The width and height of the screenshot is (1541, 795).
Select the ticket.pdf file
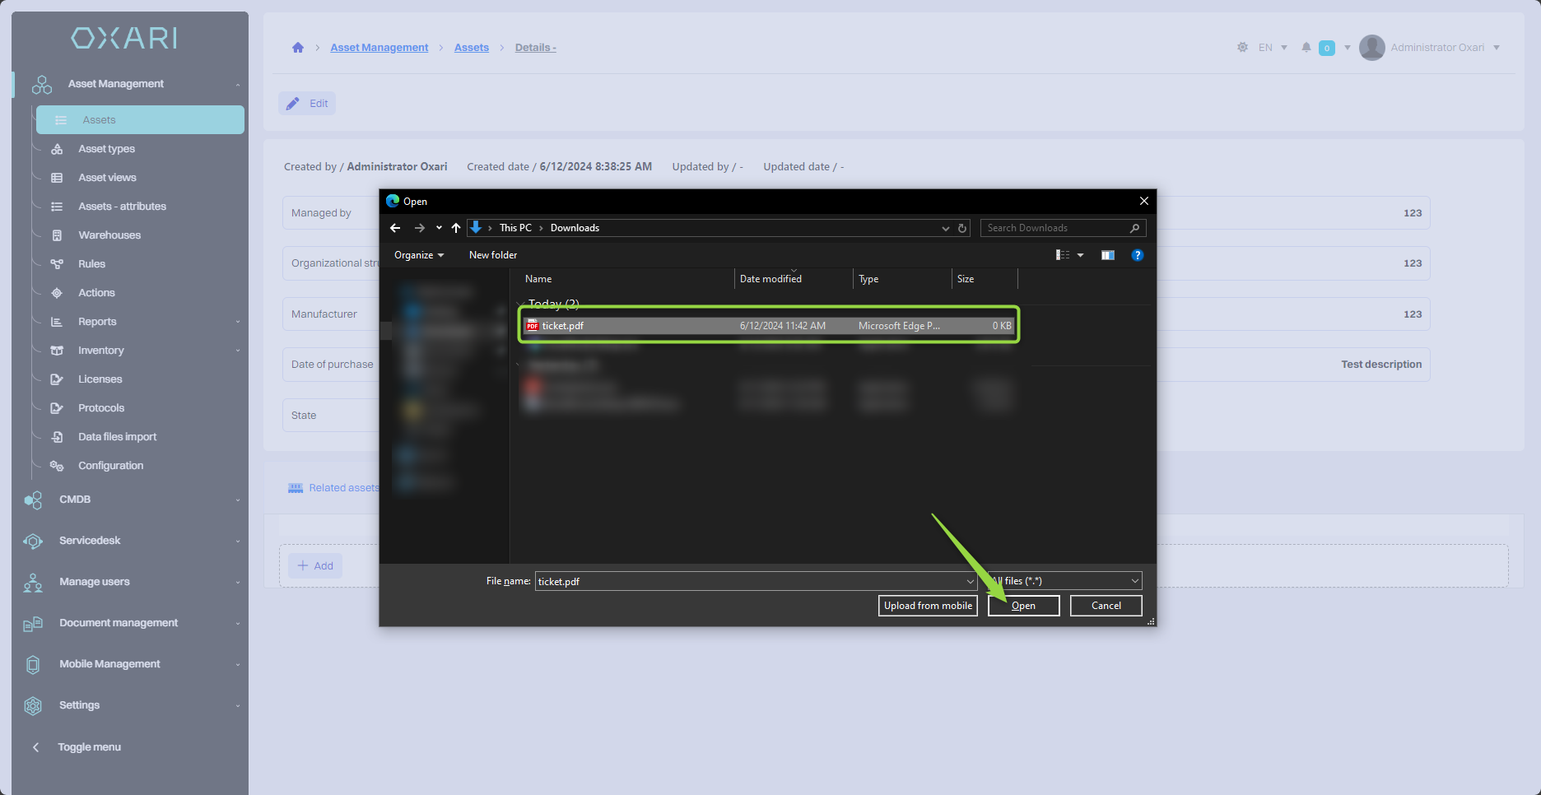coord(563,326)
